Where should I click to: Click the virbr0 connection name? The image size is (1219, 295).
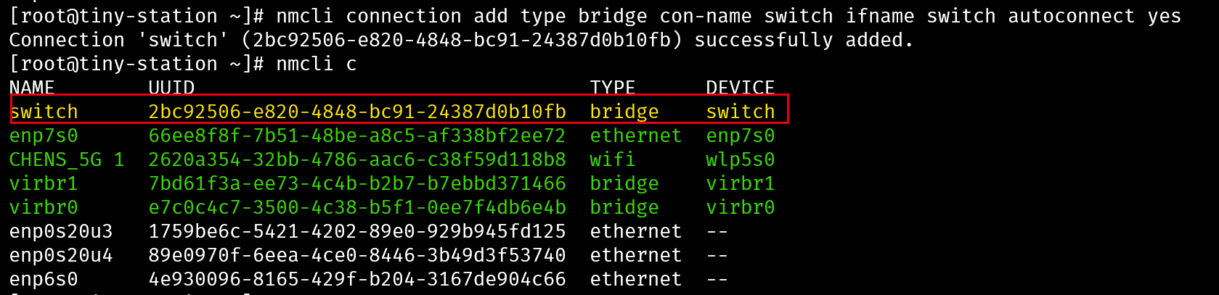tap(44, 207)
